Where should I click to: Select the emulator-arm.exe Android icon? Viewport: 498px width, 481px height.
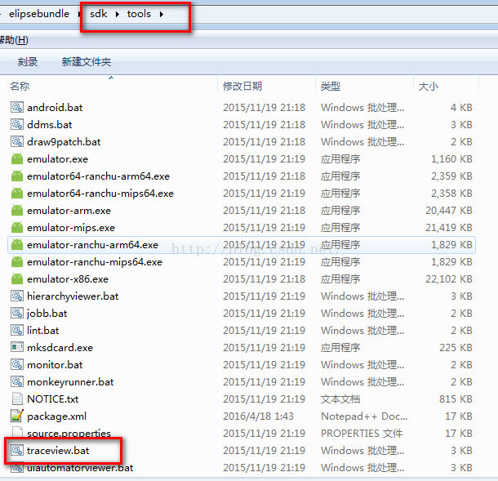tap(17, 211)
